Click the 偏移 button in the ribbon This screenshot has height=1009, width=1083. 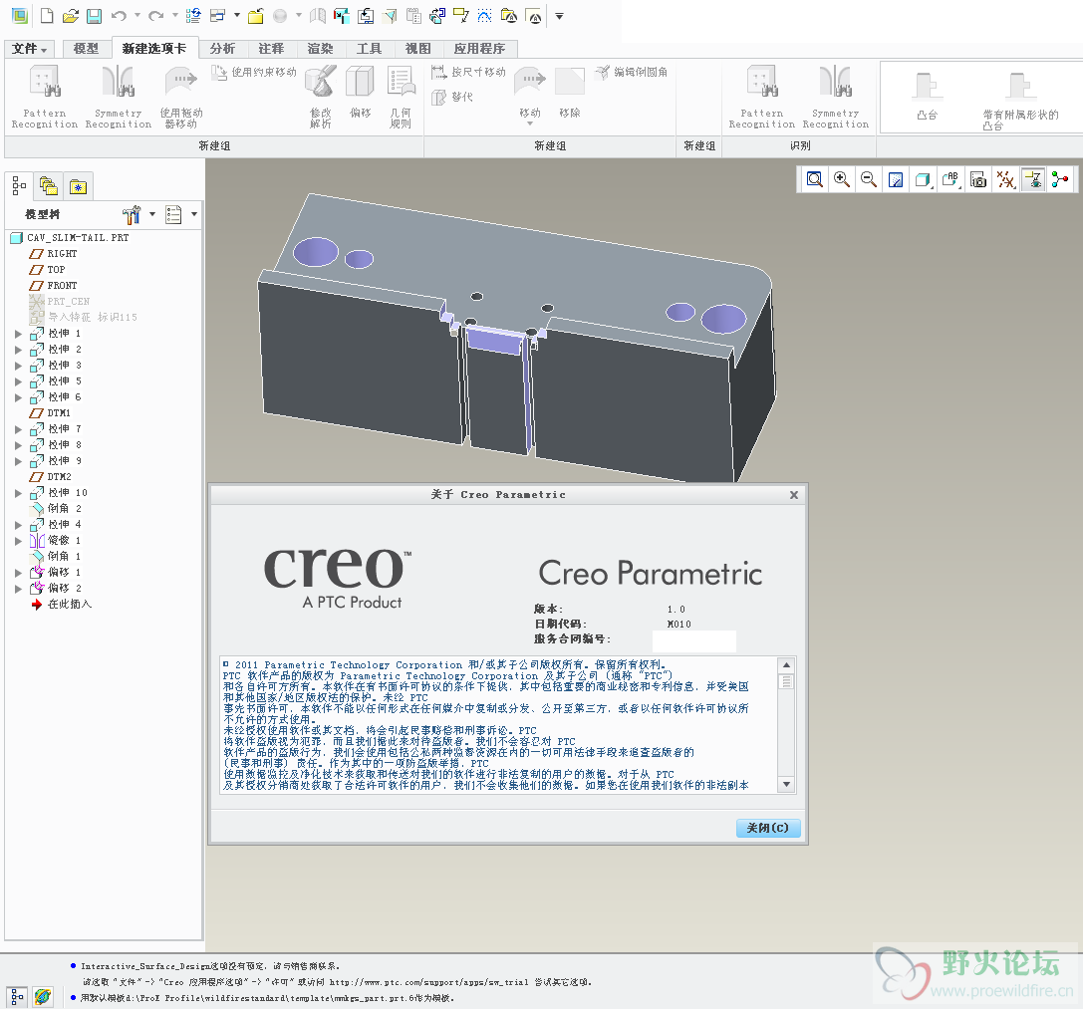point(360,96)
